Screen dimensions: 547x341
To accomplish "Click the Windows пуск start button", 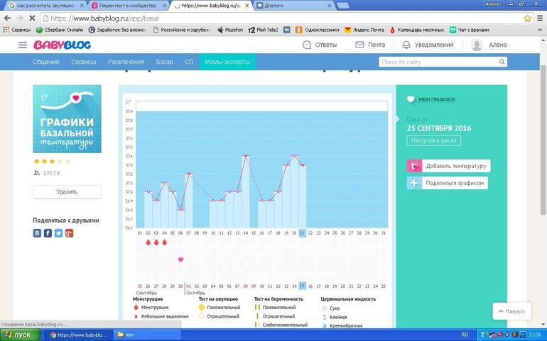I will (19, 334).
